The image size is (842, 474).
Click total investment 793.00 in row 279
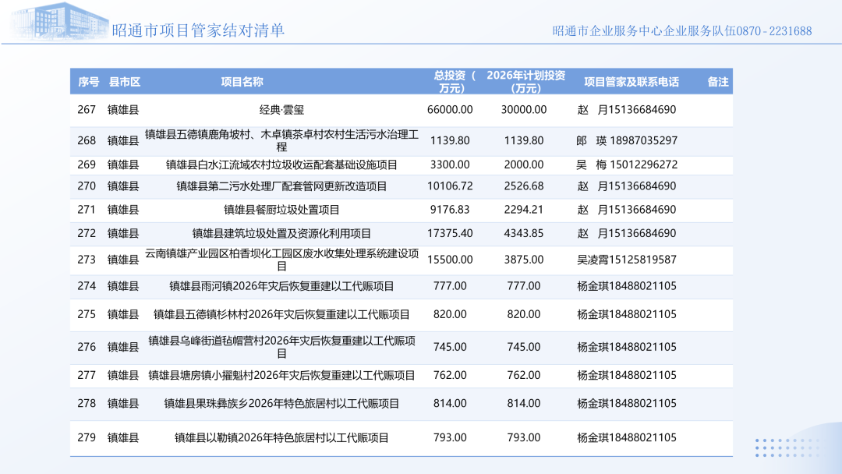[450, 438]
